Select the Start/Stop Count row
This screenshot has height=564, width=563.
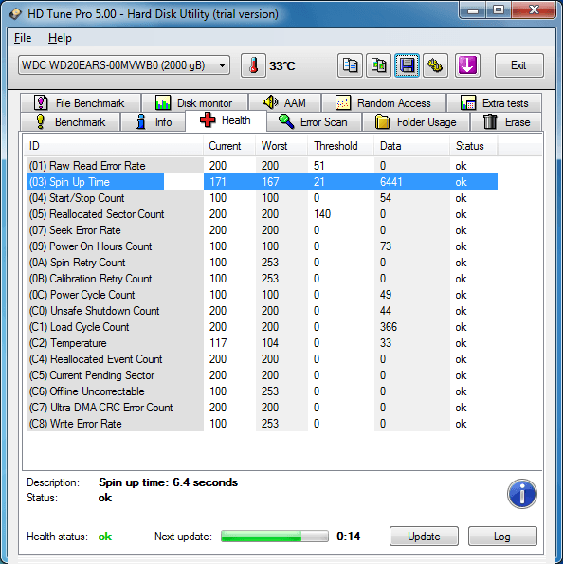[263, 198]
